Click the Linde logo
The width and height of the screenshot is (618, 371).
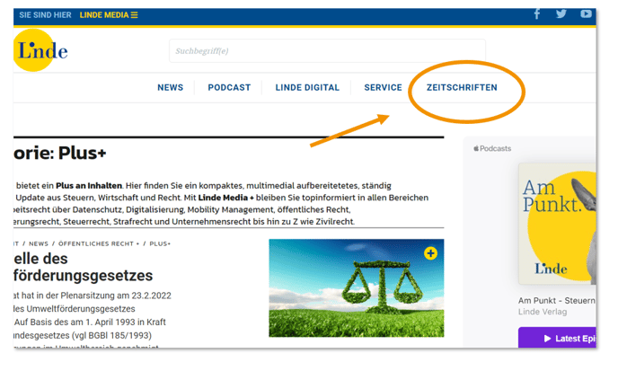coord(40,50)
